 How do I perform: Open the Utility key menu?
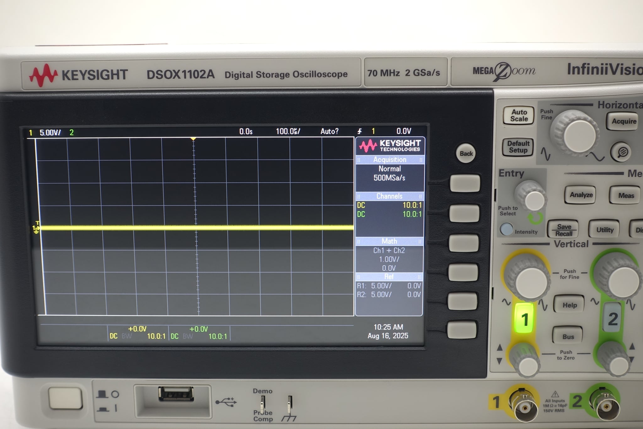click(x=604, y=230)
